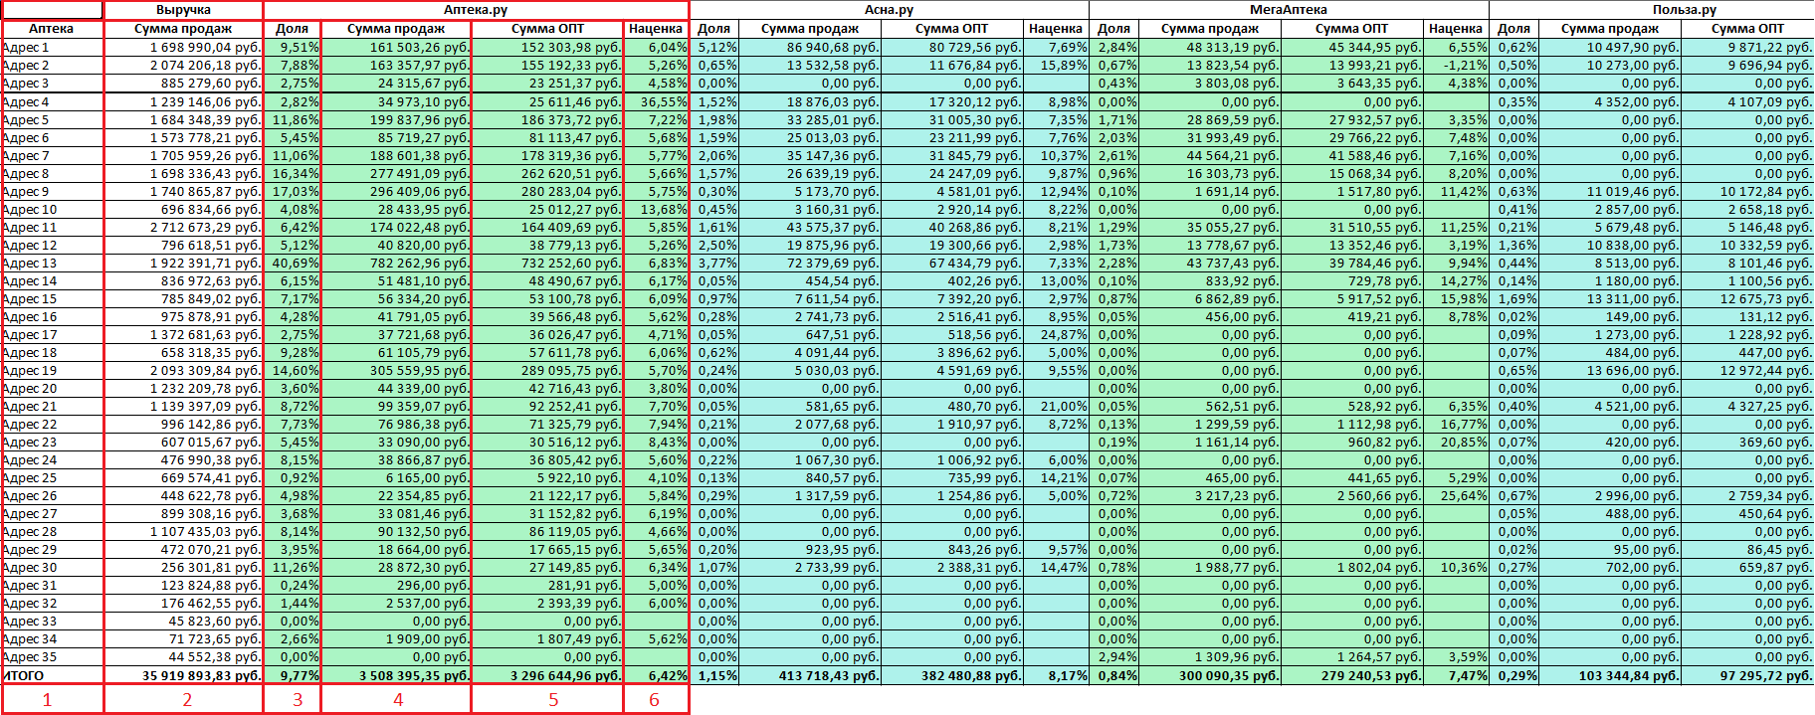Image resolution: width=1815 pixels, height=715 pixels.
Task: Select the empty top-left corner cell
Action: click(52, 10)
